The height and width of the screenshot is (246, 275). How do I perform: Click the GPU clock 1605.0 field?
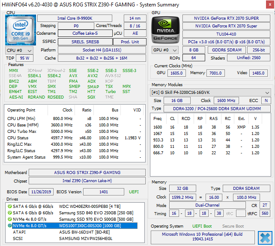point(176,73)
